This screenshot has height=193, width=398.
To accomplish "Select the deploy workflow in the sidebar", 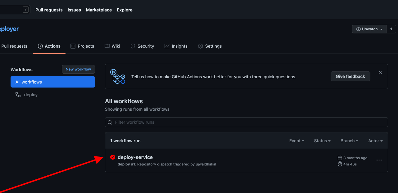I will pyautogui.click(x=53, y=95).
